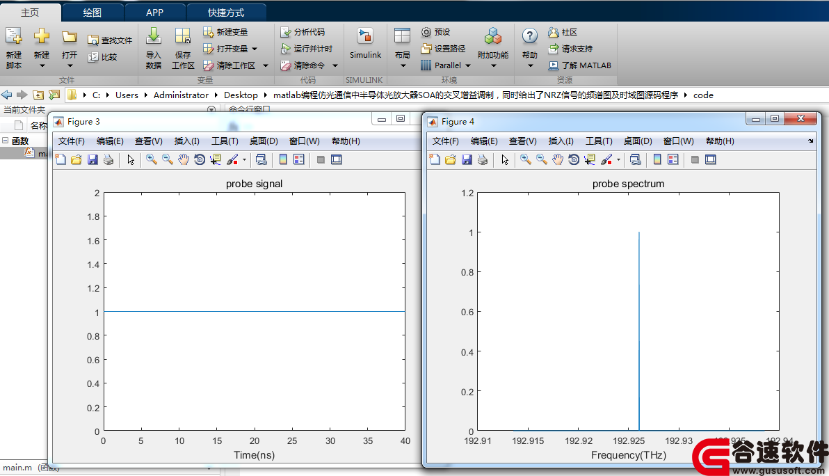Hide plot tools in Figure 3

click(321, 160)
